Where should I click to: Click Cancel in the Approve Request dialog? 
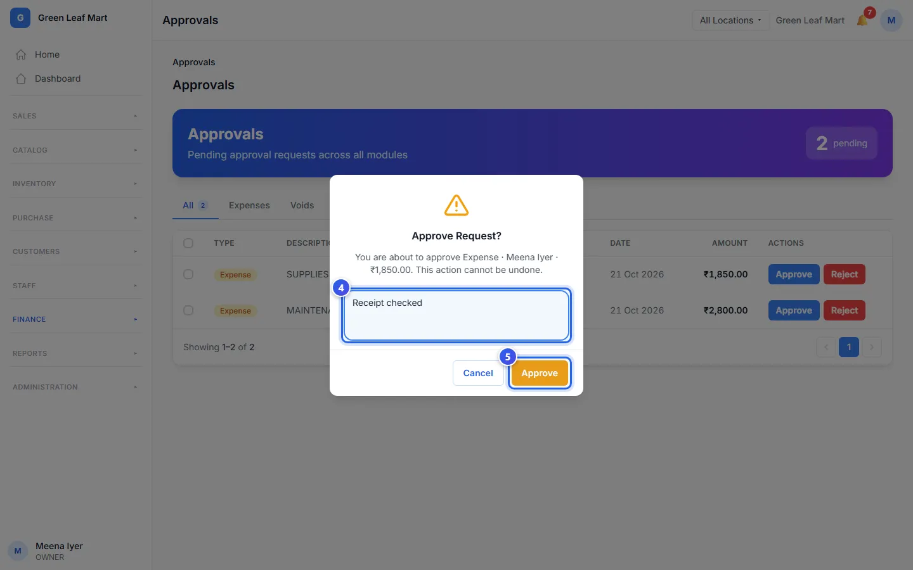pyautogui.click(x=478, y=373)
